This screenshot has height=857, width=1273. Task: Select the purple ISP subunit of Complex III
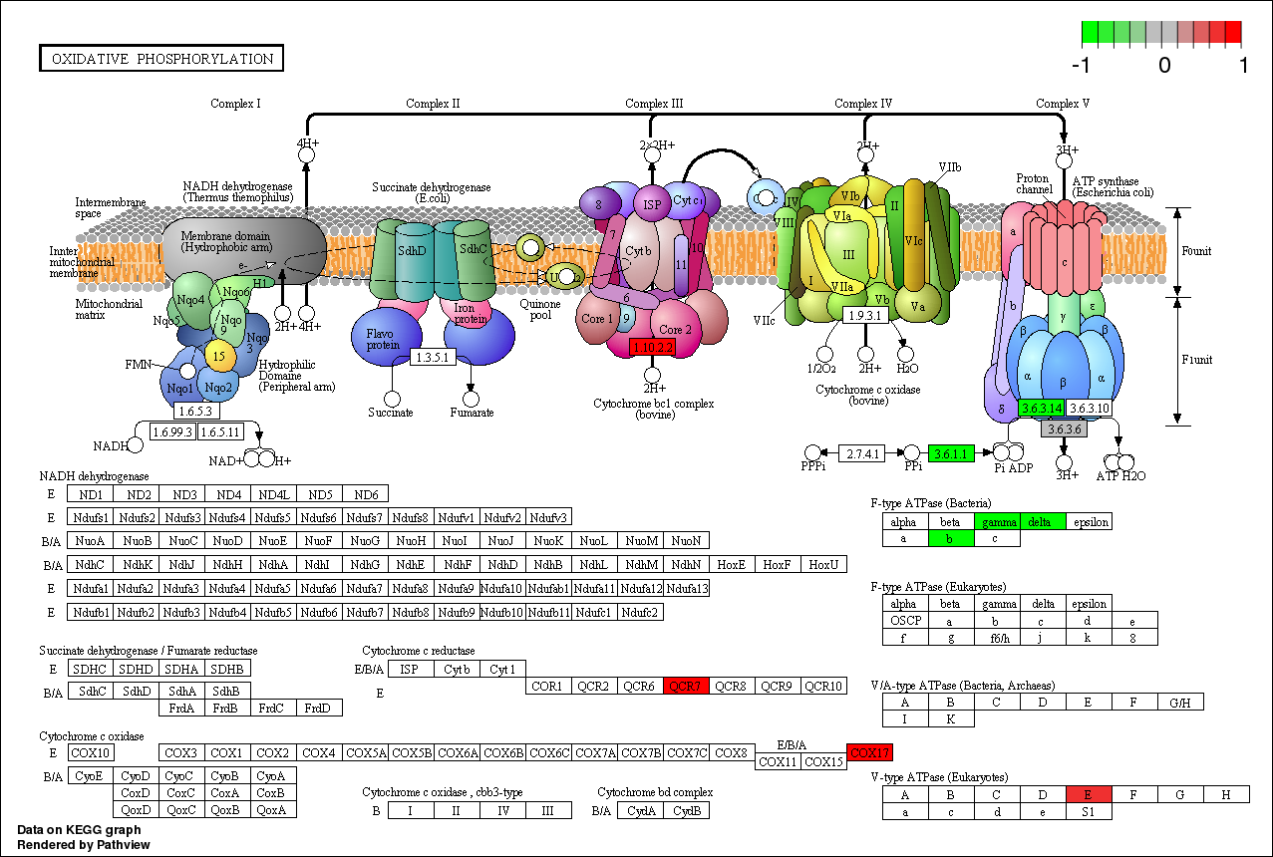click(x=652, y=205)
